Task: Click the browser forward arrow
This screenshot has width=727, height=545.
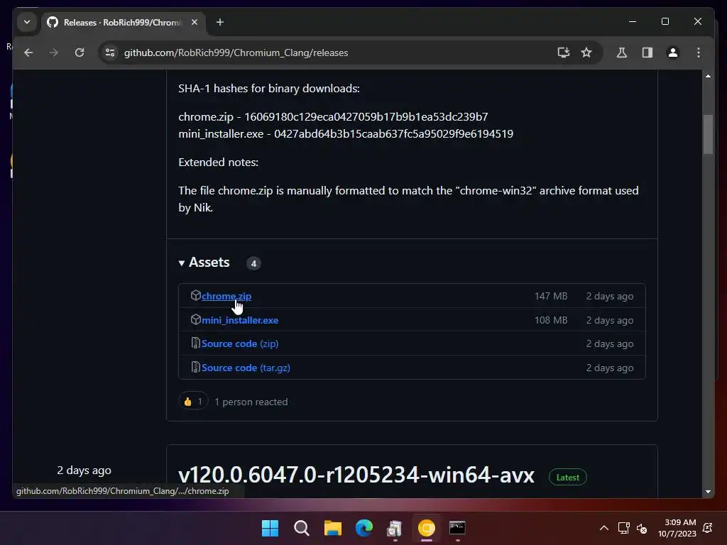Action: pyautogui.click(x=54, y=53)
